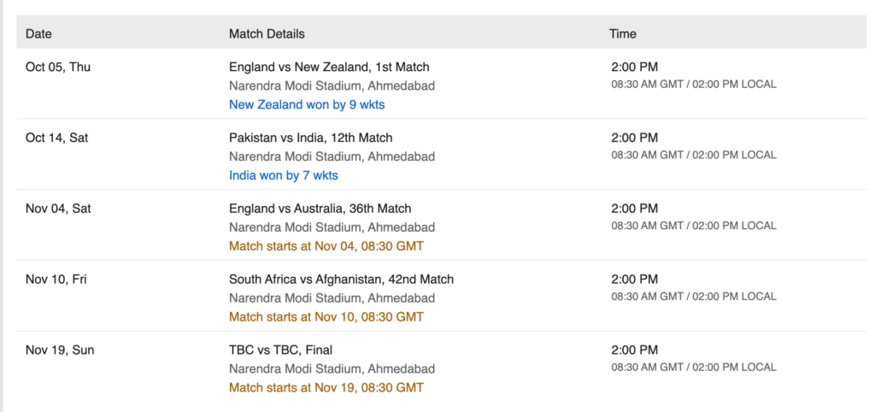Select the Oct 14, Sat date cell
The image size is (875, 412).
coord(57,138)
